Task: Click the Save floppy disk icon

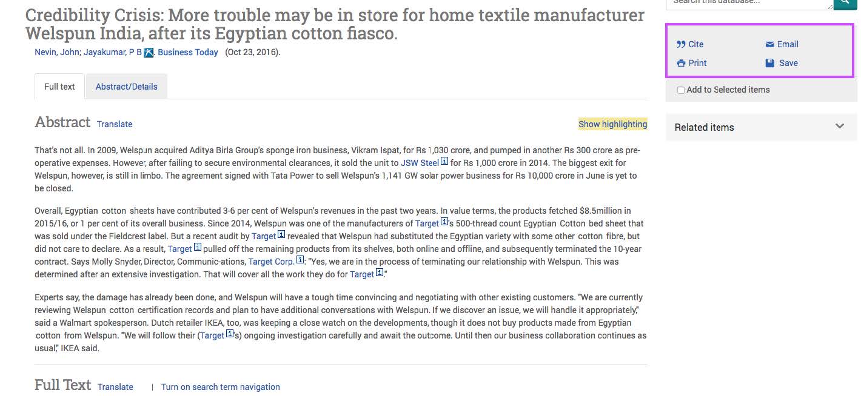Action: pyautogui.click(x=769, y=63)
